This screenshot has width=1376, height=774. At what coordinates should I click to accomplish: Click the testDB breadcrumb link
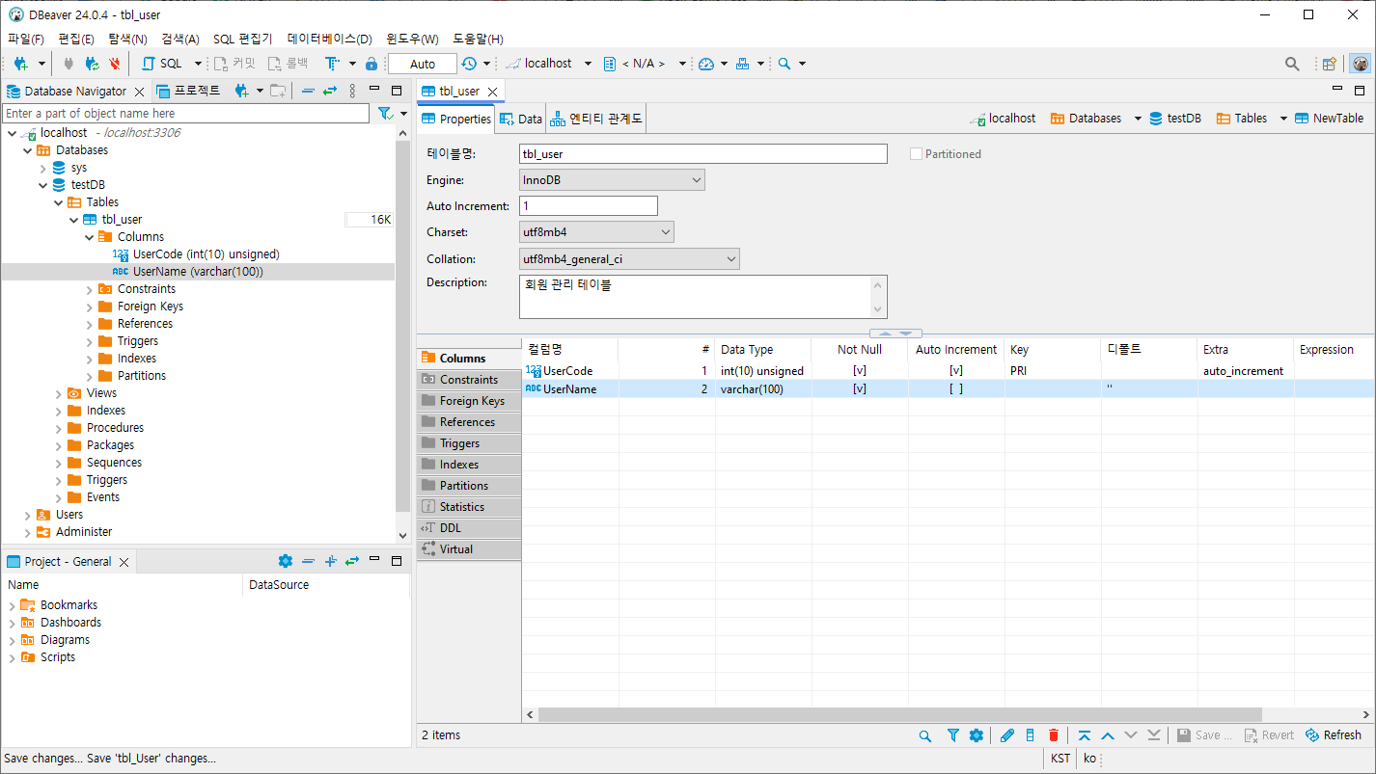pos(1174,119)
